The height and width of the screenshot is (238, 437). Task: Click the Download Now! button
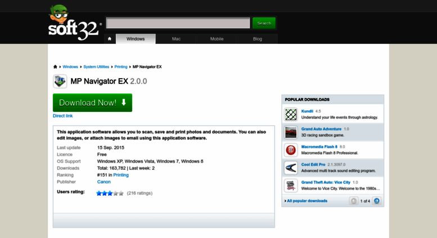coord(93,102)
